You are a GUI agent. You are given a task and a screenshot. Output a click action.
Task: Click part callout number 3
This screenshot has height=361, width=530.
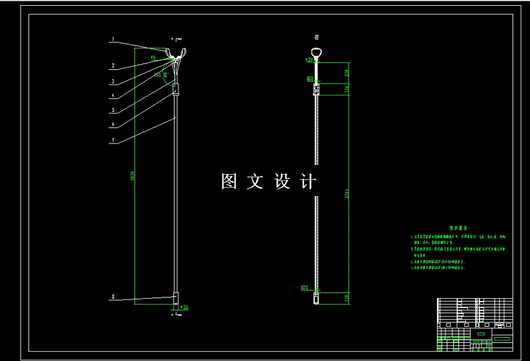tap(113, 82)
